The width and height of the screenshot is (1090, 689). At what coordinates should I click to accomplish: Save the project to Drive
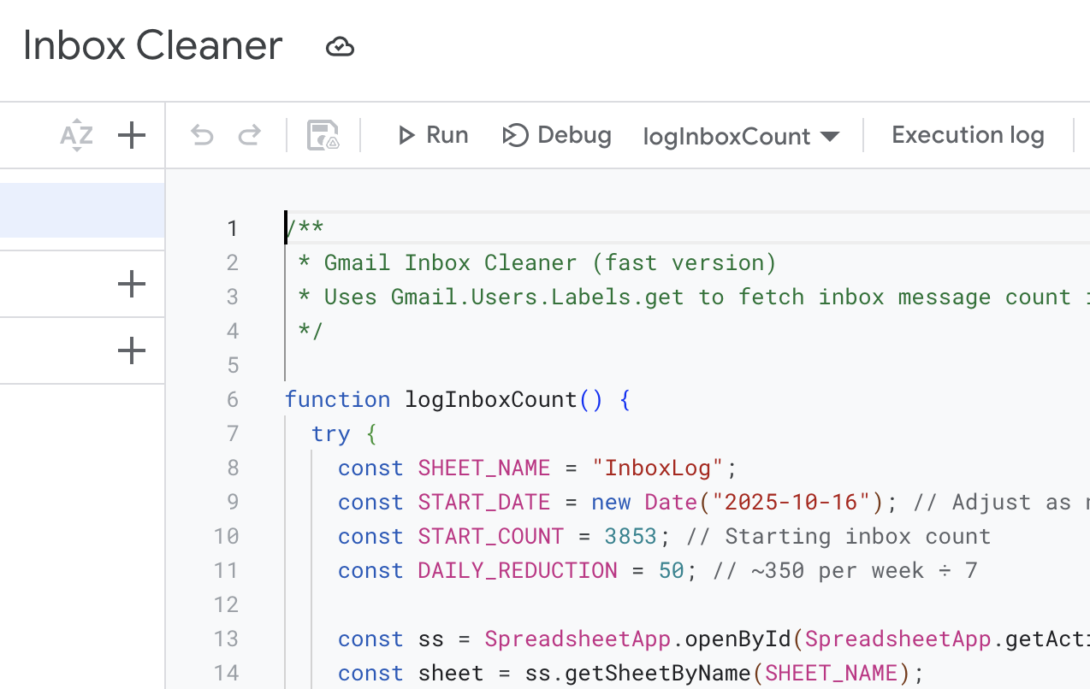pos(323,136)
